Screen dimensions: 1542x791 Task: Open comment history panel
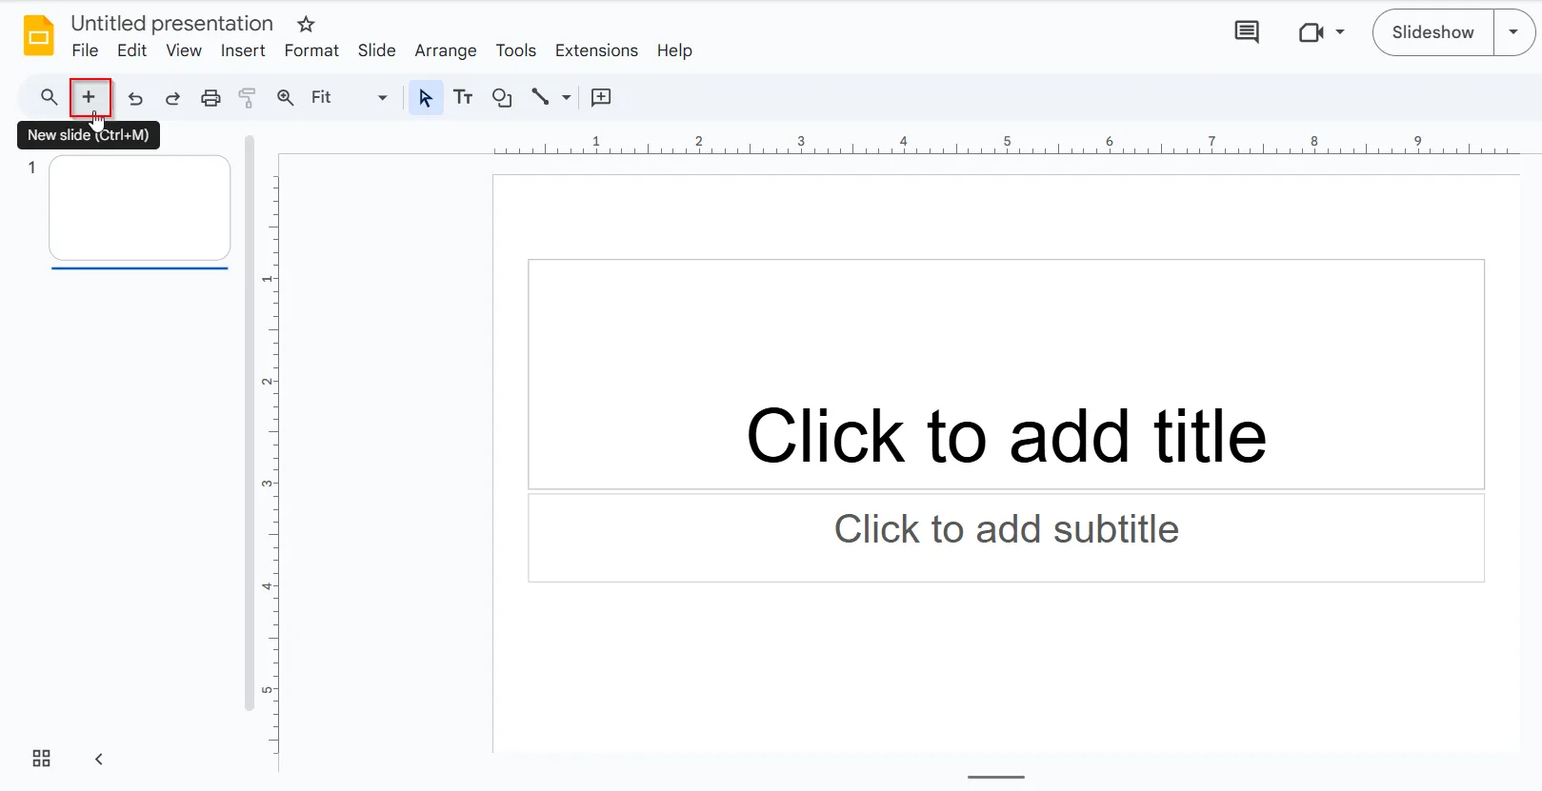1246,32
